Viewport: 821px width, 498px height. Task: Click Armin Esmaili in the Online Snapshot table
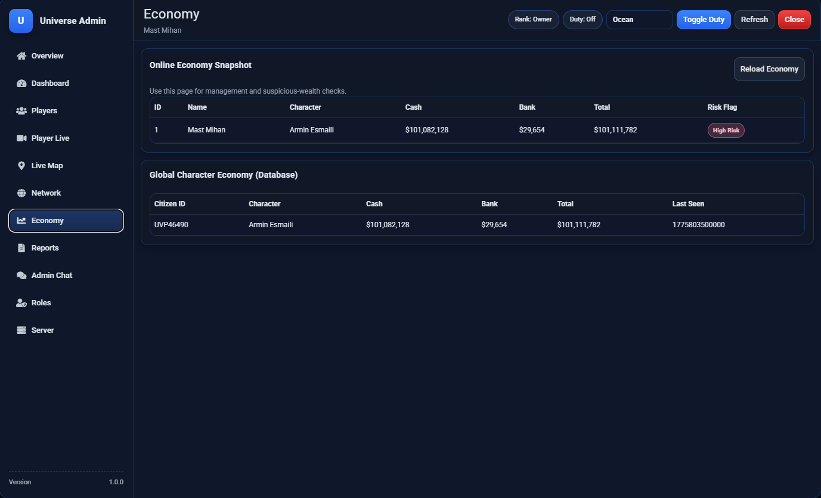(x=312, y=130)
